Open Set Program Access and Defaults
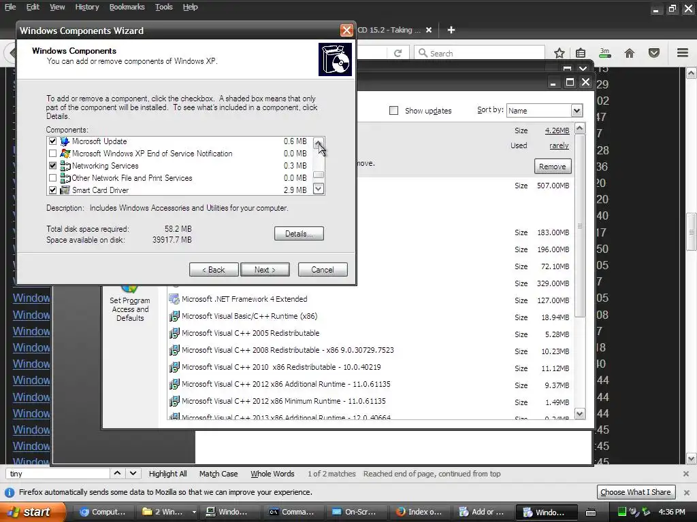697x522 pixels. click(x=130, y=304)
